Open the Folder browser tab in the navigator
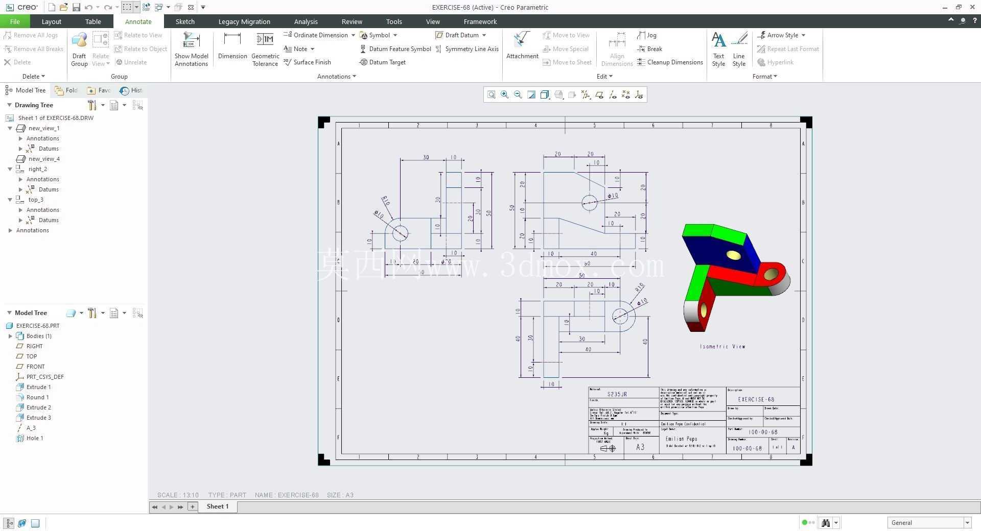Image resolution: width=981 pixels, height=531 pixels. pyautogui.click(x=66, y=90)
